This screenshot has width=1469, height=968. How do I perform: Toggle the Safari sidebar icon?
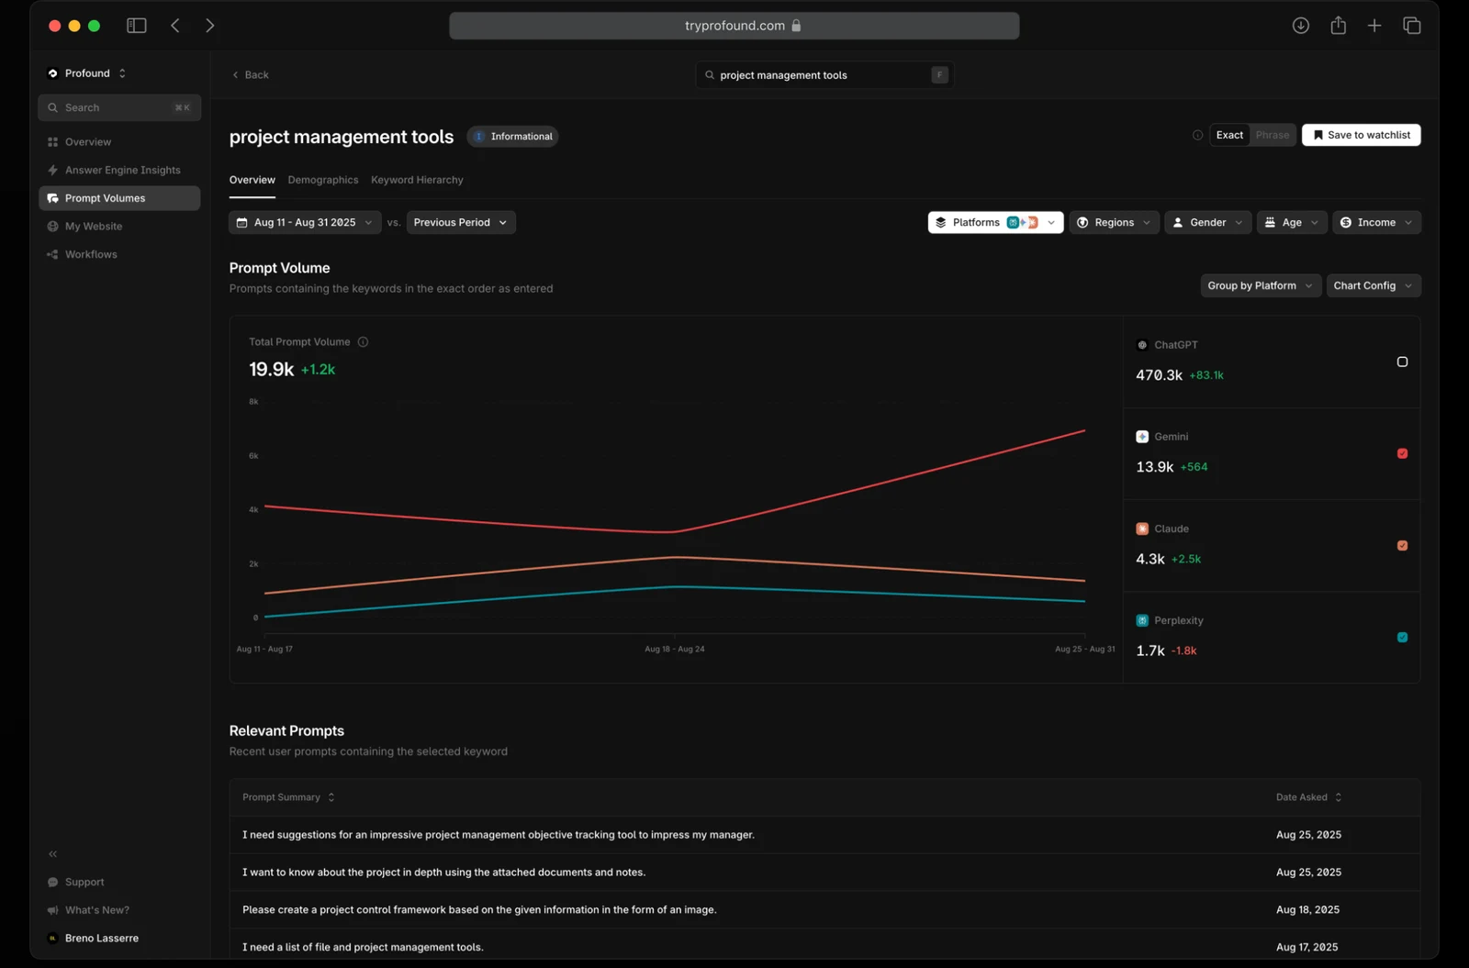point(136,26)
